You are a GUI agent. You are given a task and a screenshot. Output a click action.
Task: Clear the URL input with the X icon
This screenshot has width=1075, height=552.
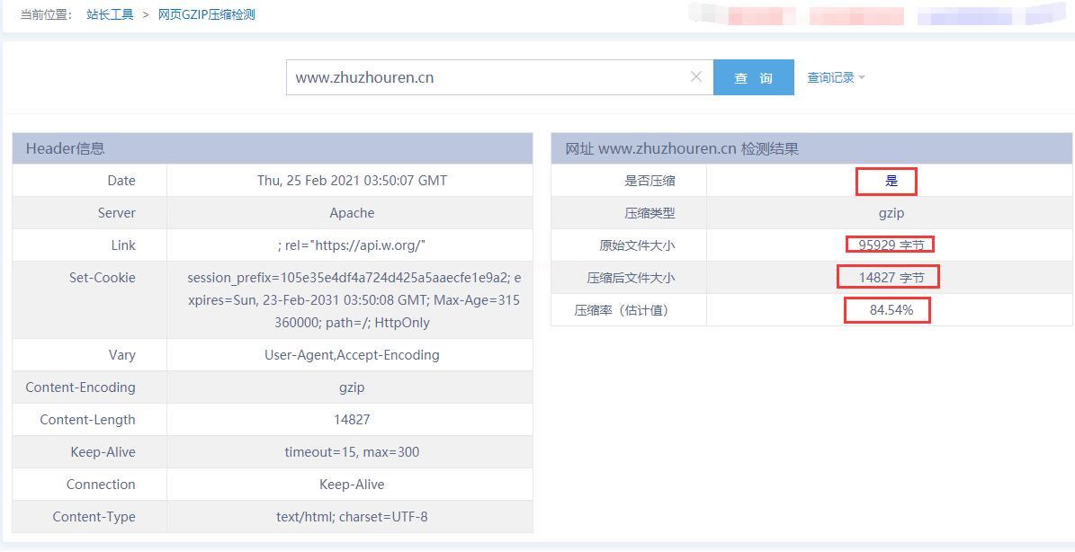[695, 77]
